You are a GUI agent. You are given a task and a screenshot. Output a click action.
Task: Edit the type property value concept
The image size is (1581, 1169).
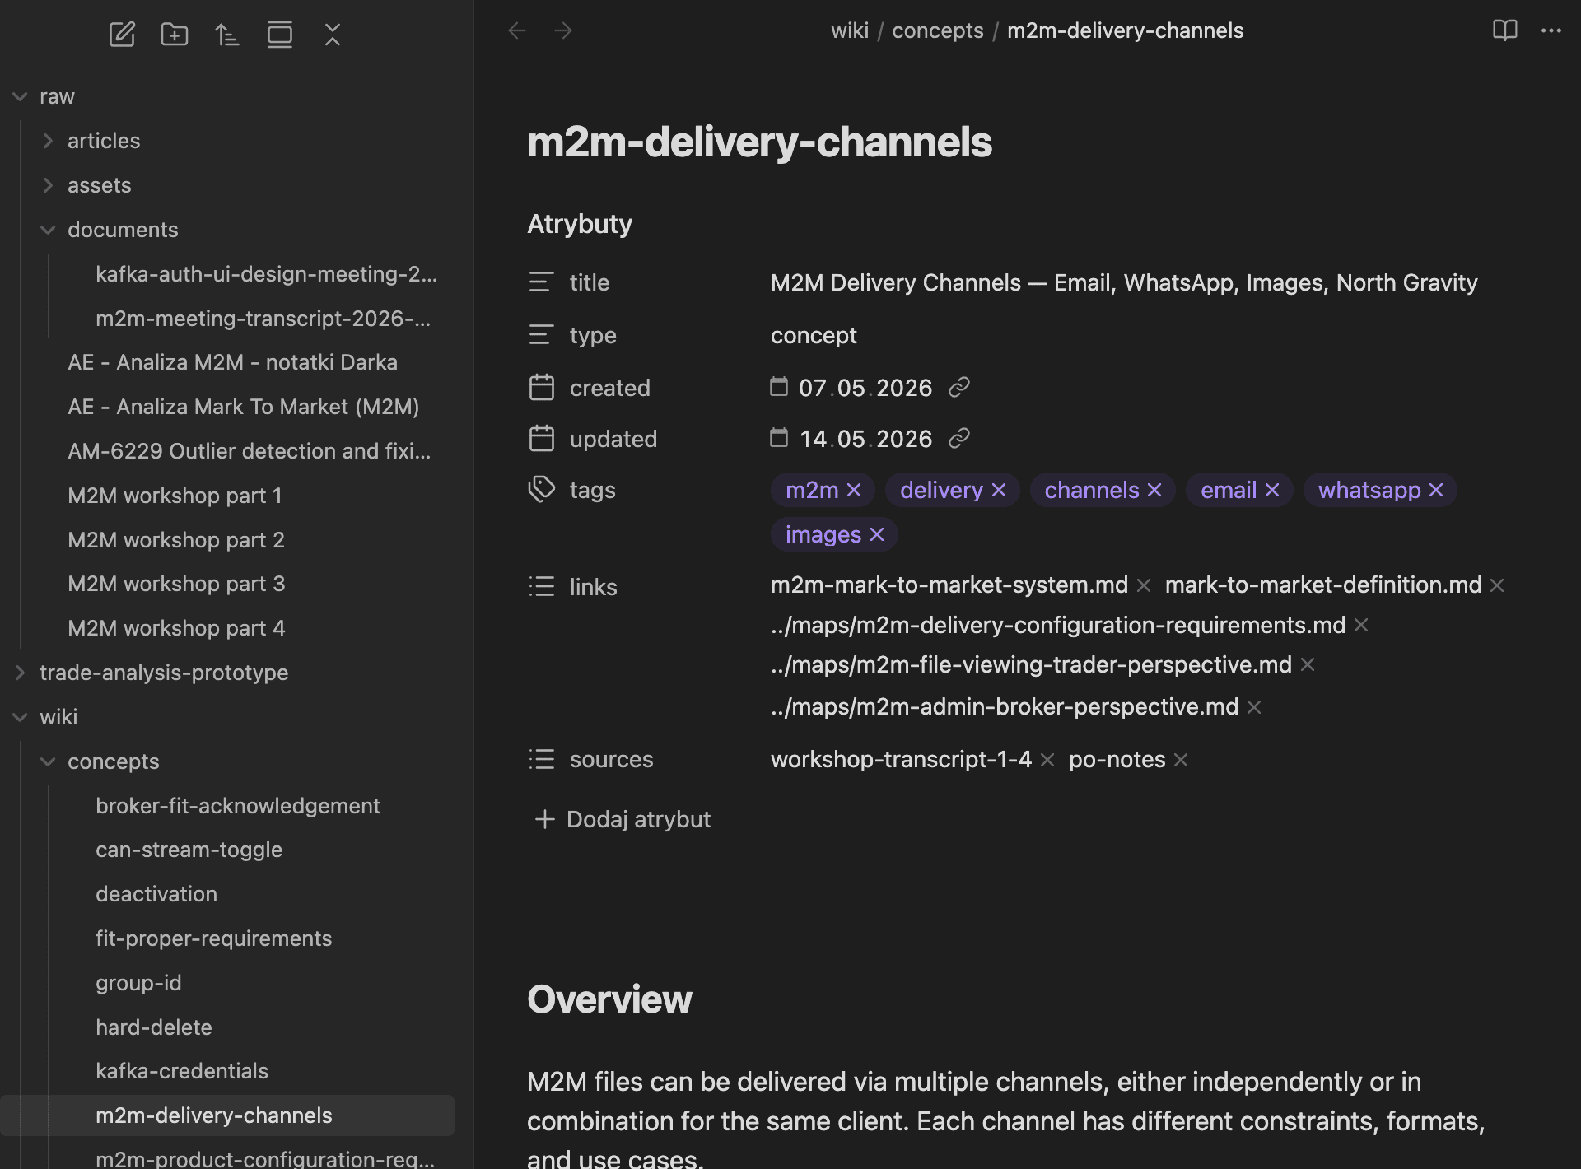click(814, 335)
